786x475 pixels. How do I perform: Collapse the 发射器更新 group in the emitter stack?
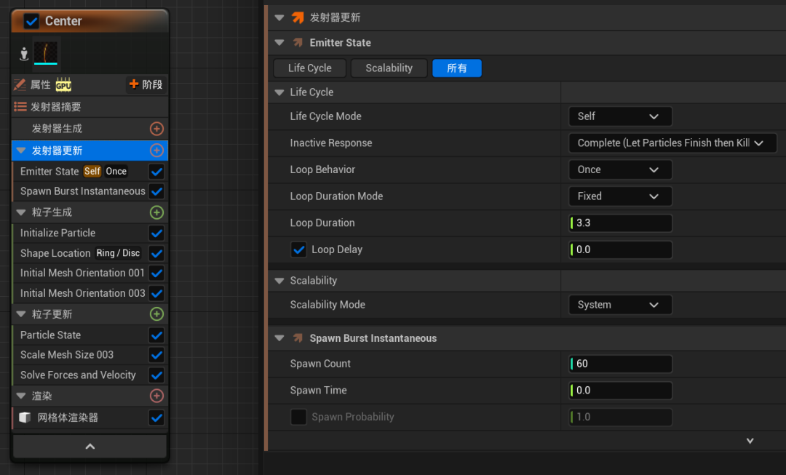21,151
